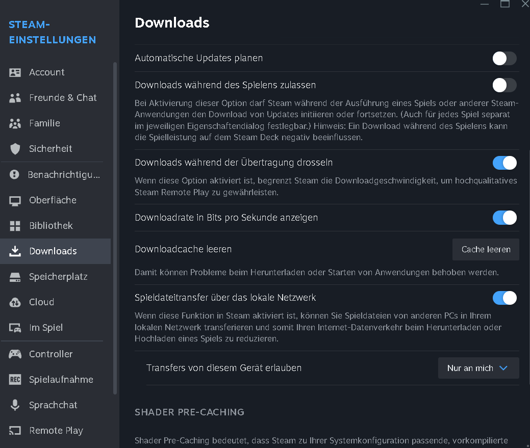Toggle Downloads während des Spielens zulassen
The image size is (530, 448).
504,85
